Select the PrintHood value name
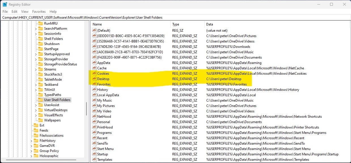351x163 pixels. (x=105, y=127)
